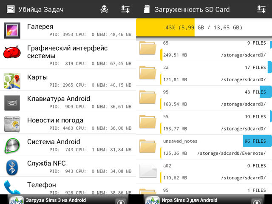Select the Галерея app icon
The image size is (272, 204).
pyautogui.click(x=12, y=30)
